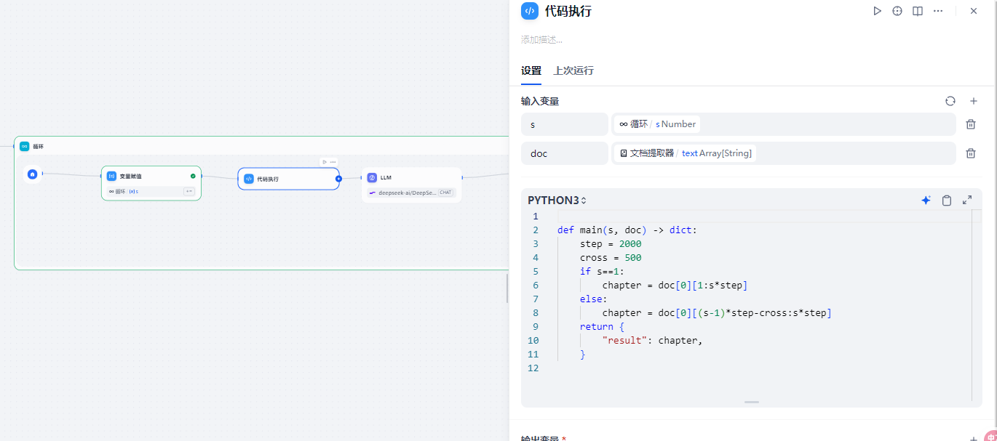Click the 'def main(s, doc) -> dict:' line
Viewport: 997px width, 441px height.
click(627, 230)
